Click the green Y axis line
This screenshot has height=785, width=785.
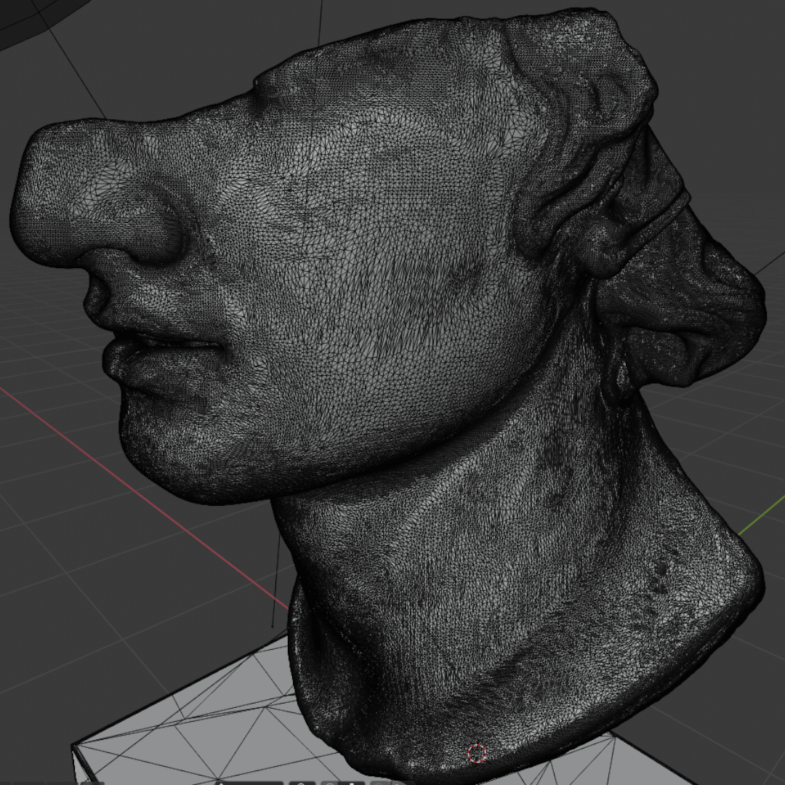click(762, 518)
